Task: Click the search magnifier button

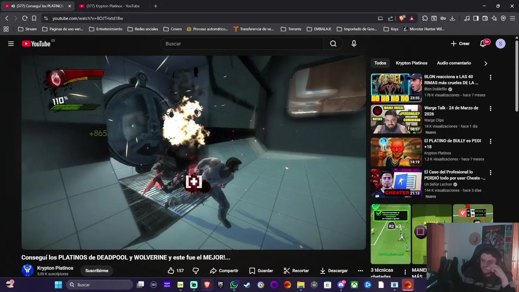Action: click(x=333, y=44)
